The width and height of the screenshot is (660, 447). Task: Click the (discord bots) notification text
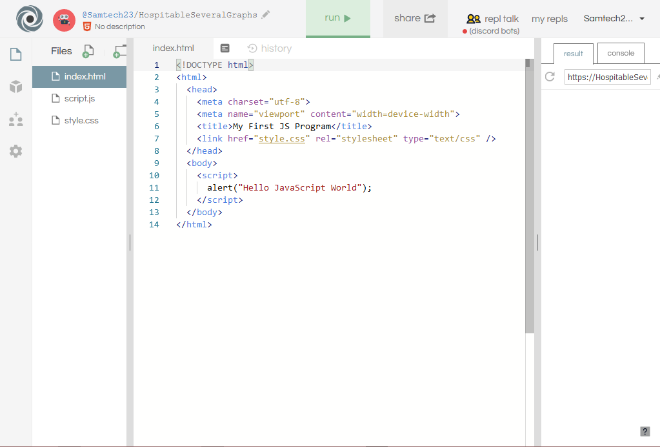pos(494,31)
